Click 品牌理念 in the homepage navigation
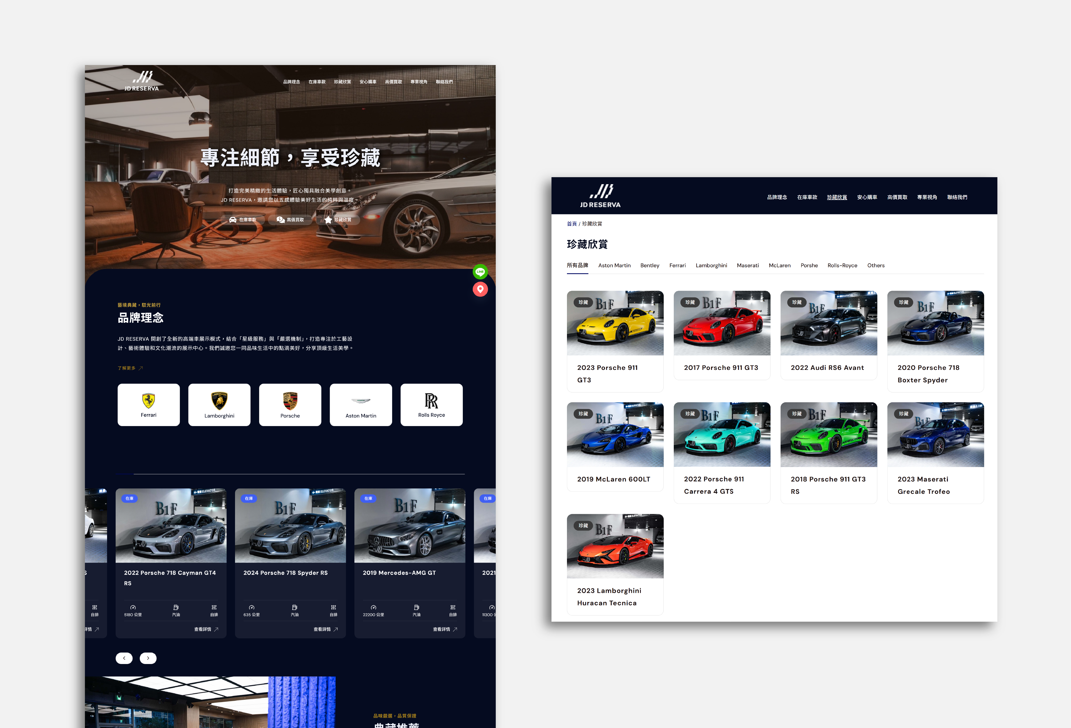 (x=291, y=82)
